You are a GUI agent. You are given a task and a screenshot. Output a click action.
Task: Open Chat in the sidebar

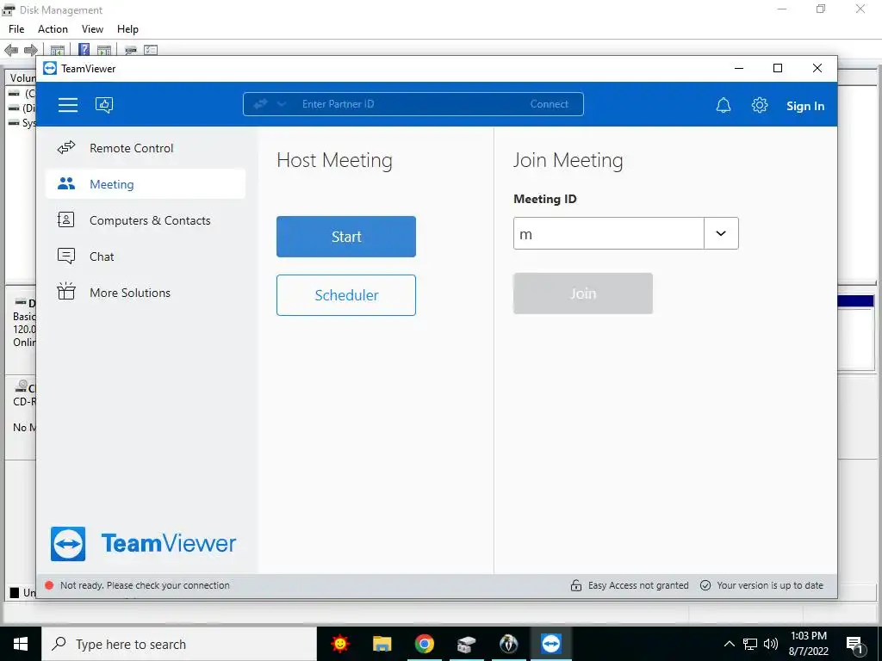point(145,256)
